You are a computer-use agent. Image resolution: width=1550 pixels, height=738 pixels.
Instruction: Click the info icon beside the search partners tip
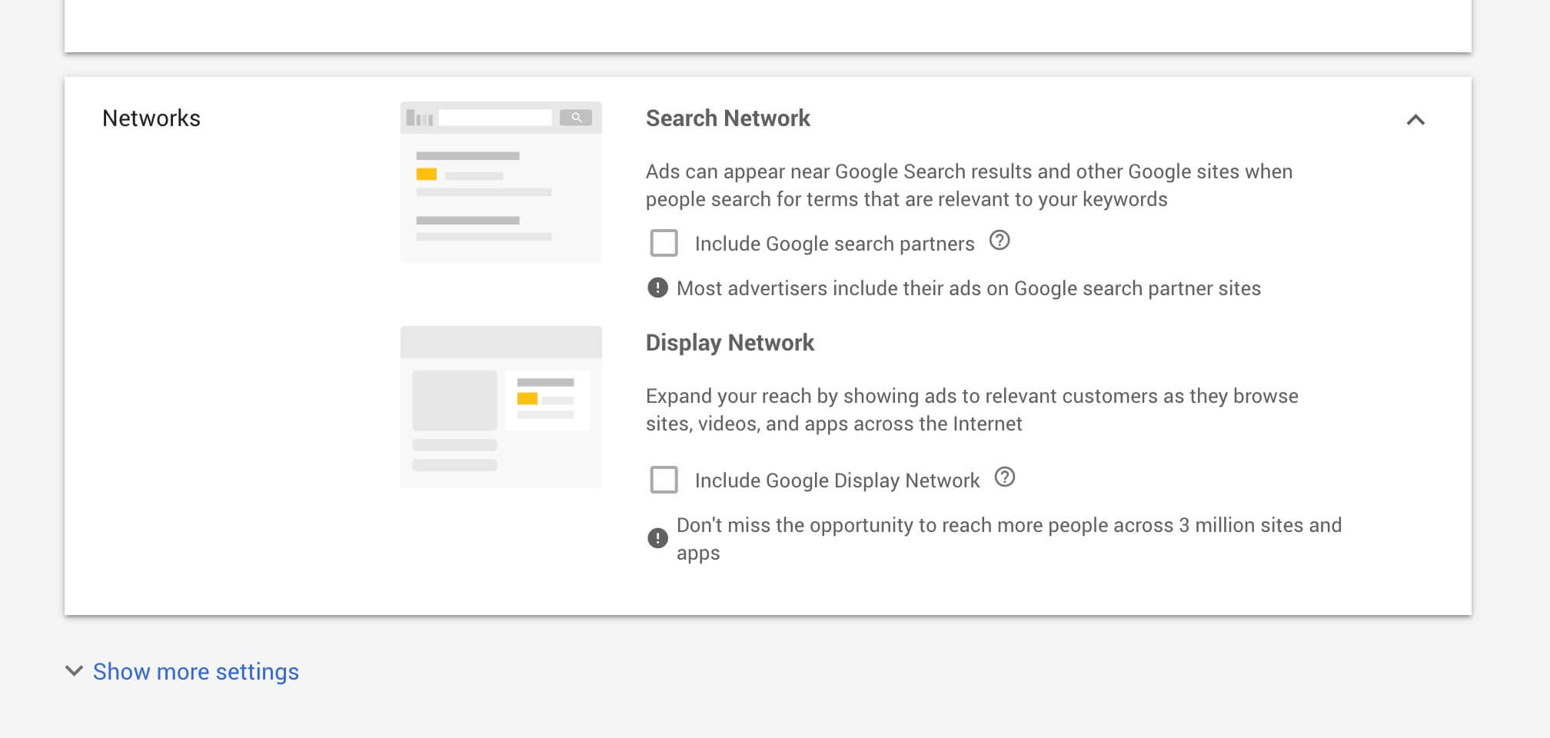tap(657, 288)
